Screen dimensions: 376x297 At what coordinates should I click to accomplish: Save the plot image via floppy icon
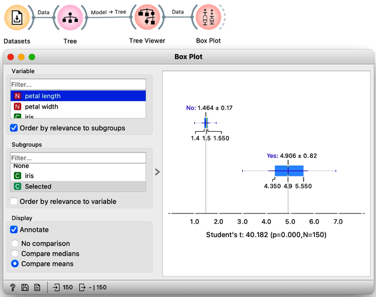pyautogui.click(x=25, y=287)
